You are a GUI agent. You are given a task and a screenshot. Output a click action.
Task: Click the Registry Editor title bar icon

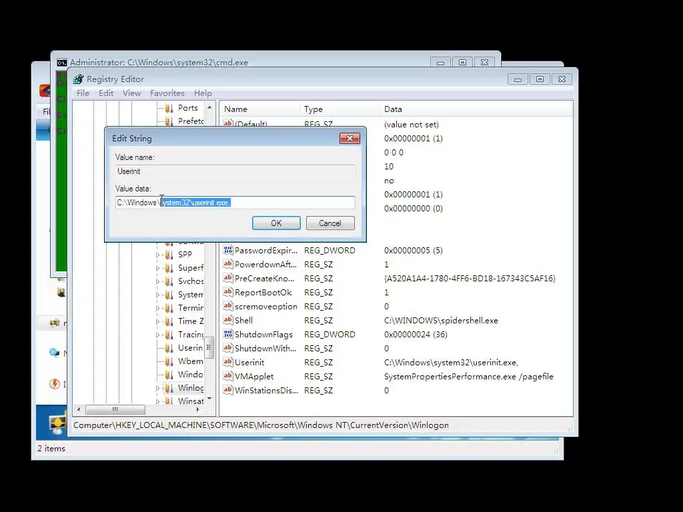(x=79, y=79)
